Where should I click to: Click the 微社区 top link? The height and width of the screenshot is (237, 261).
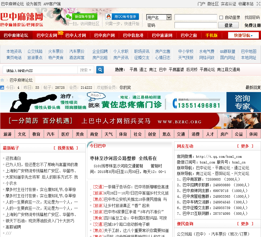coord(213,4)
